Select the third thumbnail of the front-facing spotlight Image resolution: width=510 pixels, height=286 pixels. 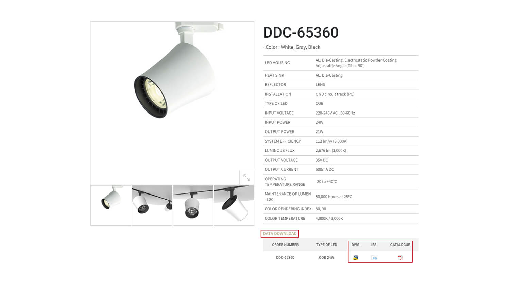coord(193,205)
